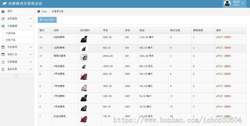Delete the 4号按摩椅 row
The image size is (250, 126).
tap(227, 74)
